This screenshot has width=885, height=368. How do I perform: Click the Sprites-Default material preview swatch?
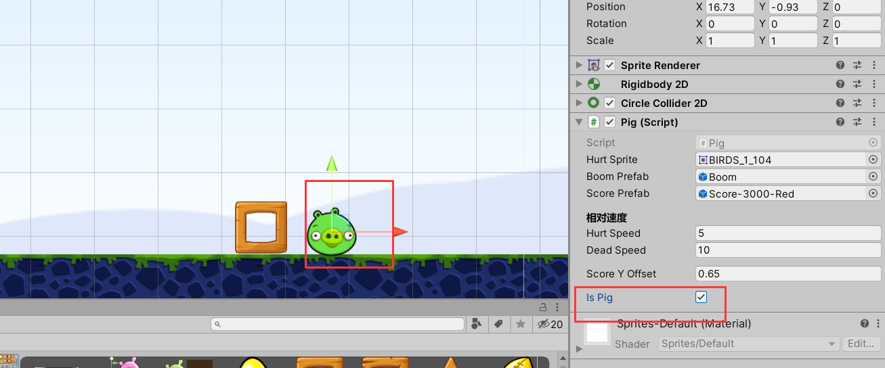coord(598,331)
